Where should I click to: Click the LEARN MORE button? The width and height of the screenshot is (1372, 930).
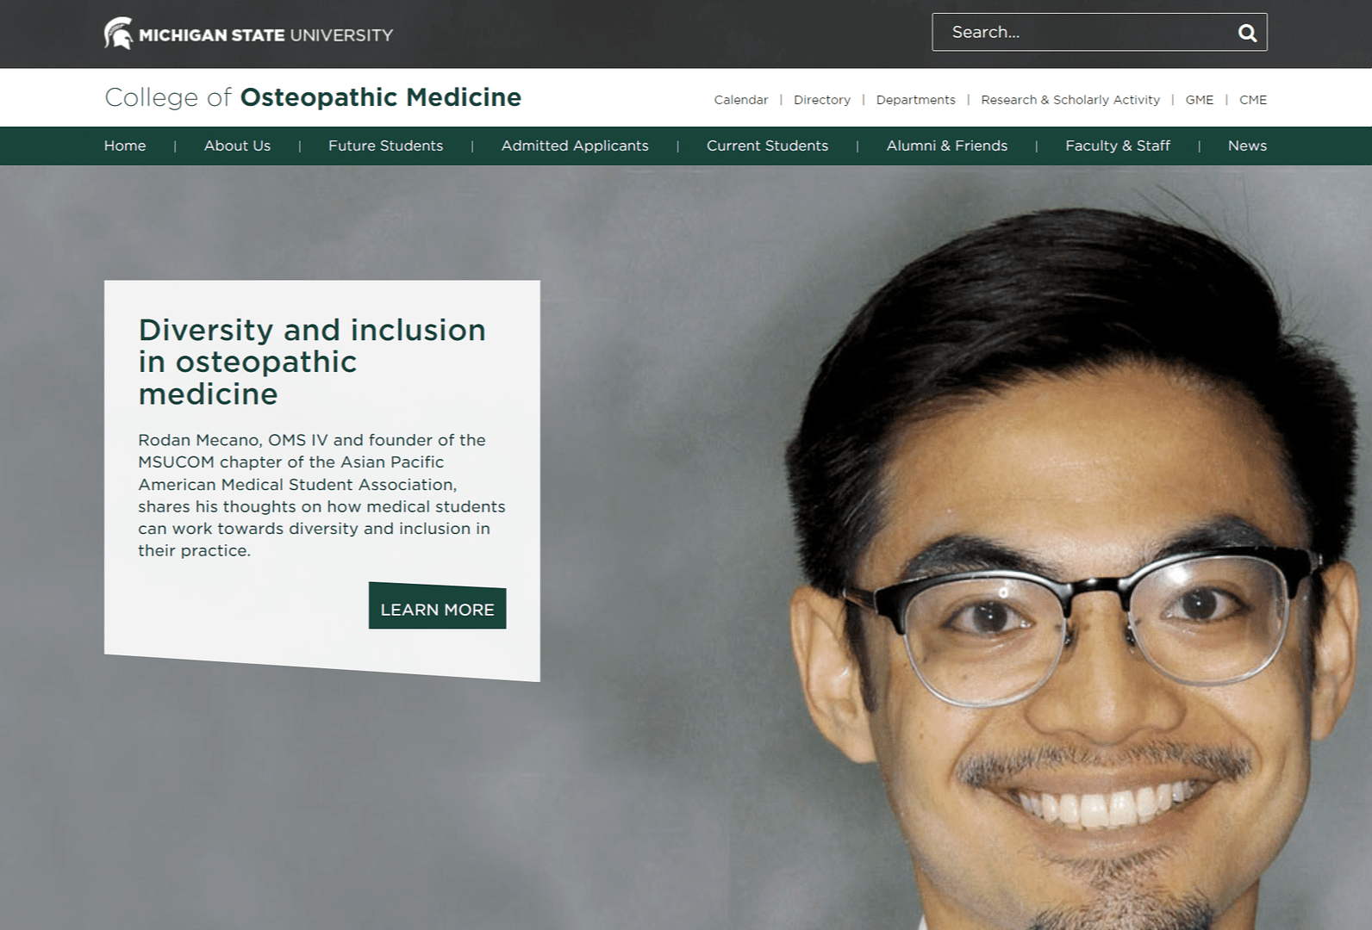tap(438, 606)
